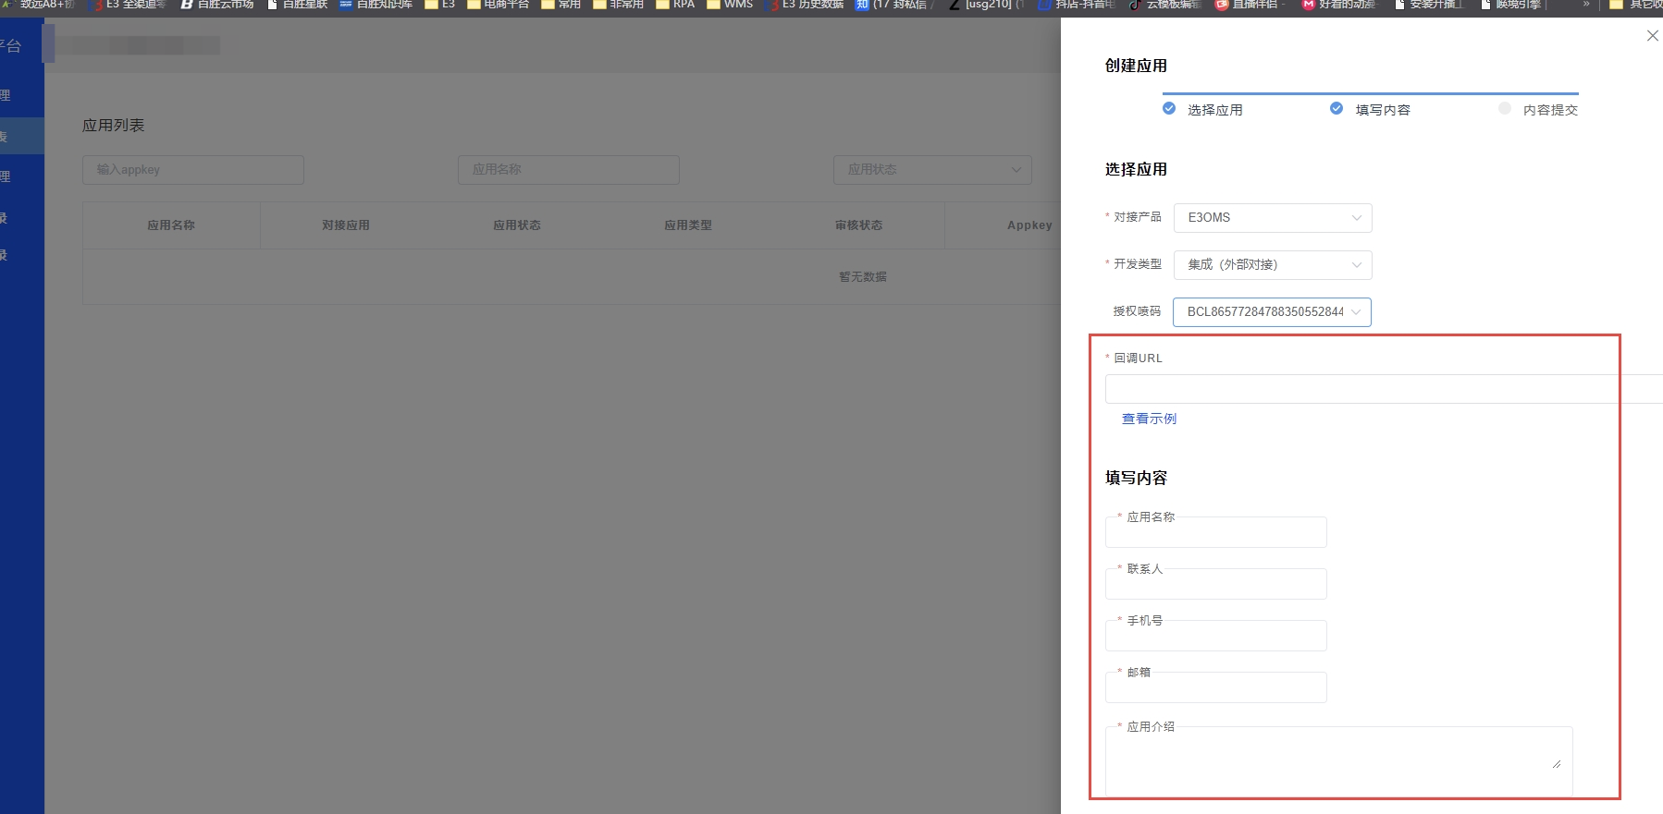Click the 应用名称 table column header
The width and height of the screenshot is (1663, 814).
click(x=171, y=225)
